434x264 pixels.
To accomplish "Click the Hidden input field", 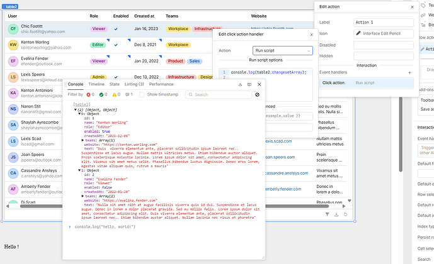I will [x=384, y=56].
